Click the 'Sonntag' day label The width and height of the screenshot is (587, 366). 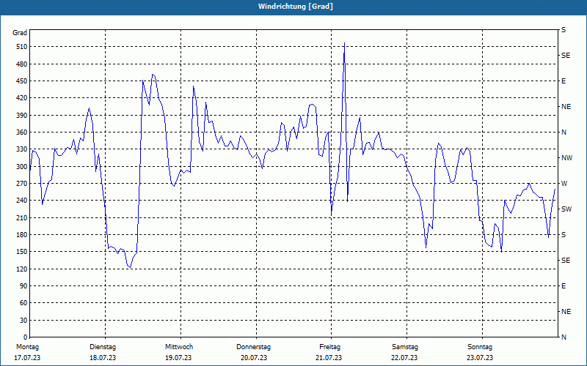click(480, 347)
